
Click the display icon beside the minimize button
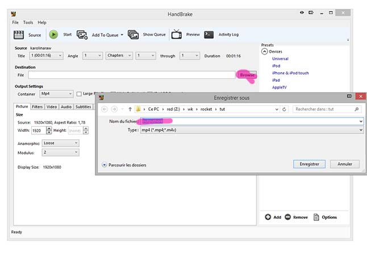coord(311,12)
